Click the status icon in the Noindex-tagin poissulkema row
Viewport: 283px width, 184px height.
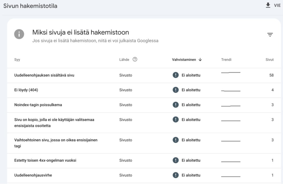(x=175, y=105)
